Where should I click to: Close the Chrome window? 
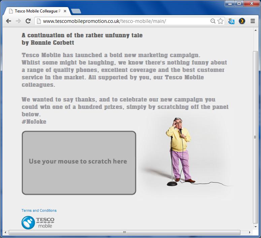tap(252, 4)
